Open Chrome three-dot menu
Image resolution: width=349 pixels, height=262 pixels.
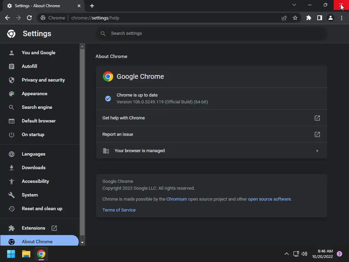(342, 18)
